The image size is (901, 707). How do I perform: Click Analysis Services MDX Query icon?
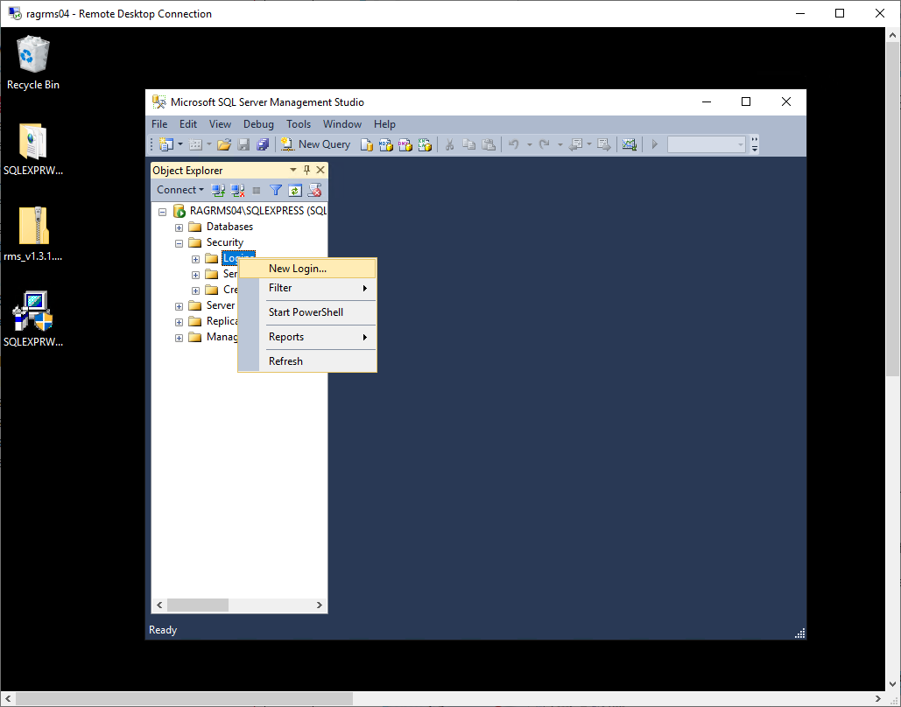[x=385, y=144]
